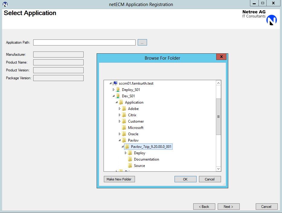Expand the Customer folder arrow
282x213 pixels.
coord(120,121)
